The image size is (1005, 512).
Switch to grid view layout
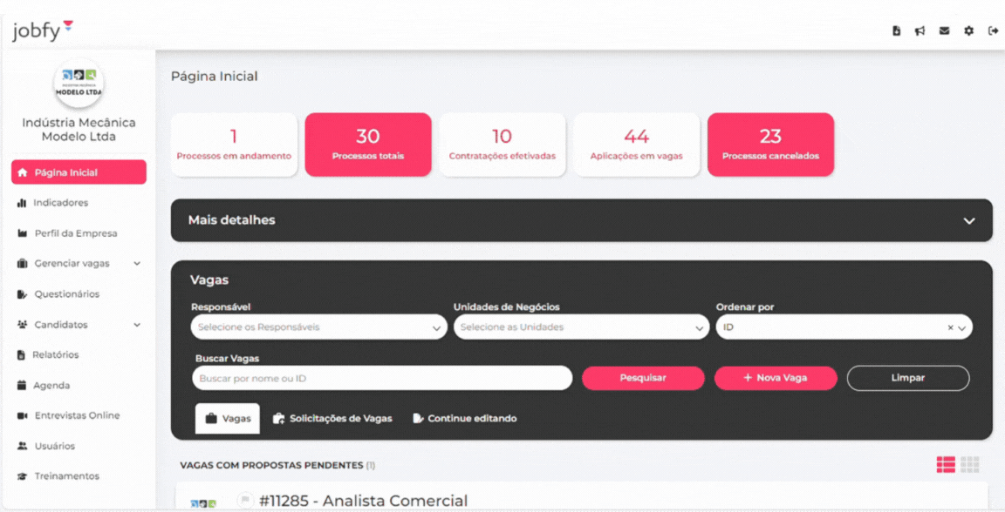click(970, 465)
